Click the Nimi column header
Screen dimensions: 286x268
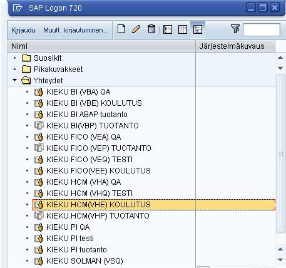point(101,46)
